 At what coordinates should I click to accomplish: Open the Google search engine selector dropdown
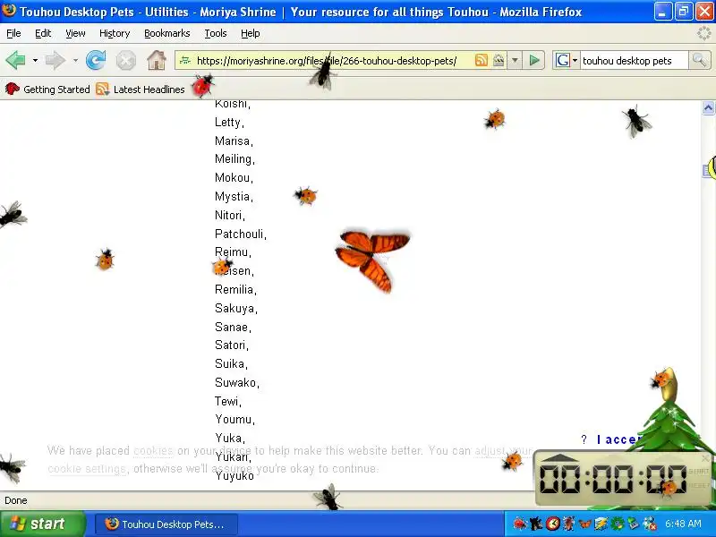(x=567, y=60)
